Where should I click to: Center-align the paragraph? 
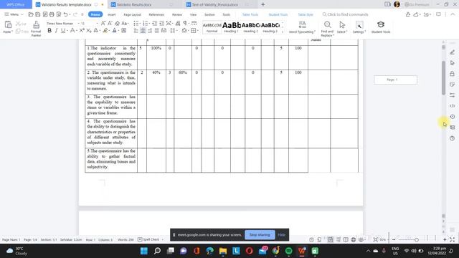(143, 30)
